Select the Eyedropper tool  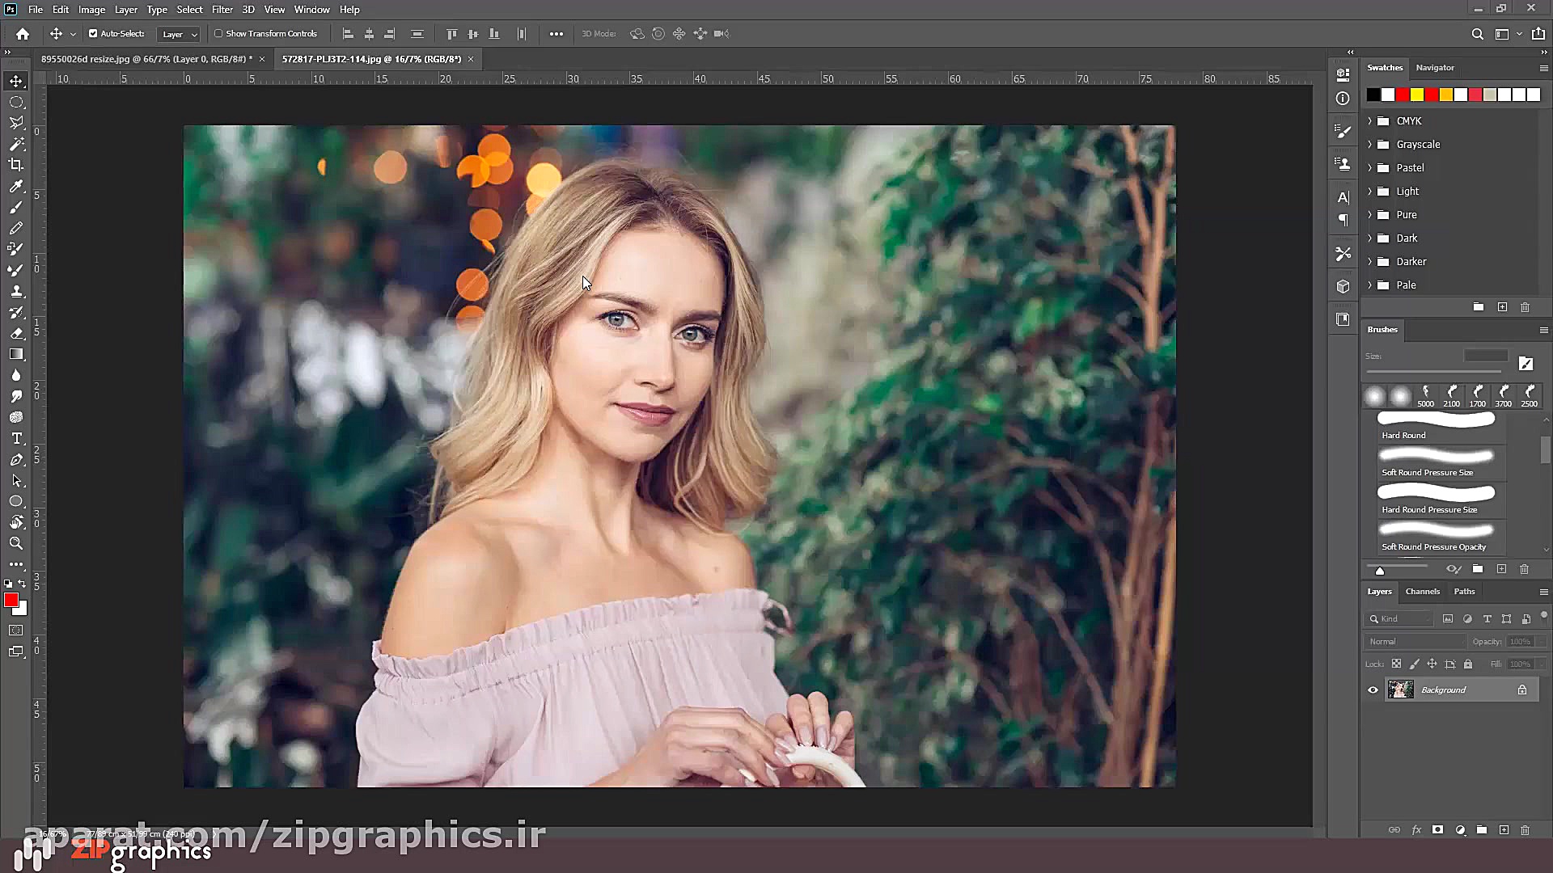(16, 186)
